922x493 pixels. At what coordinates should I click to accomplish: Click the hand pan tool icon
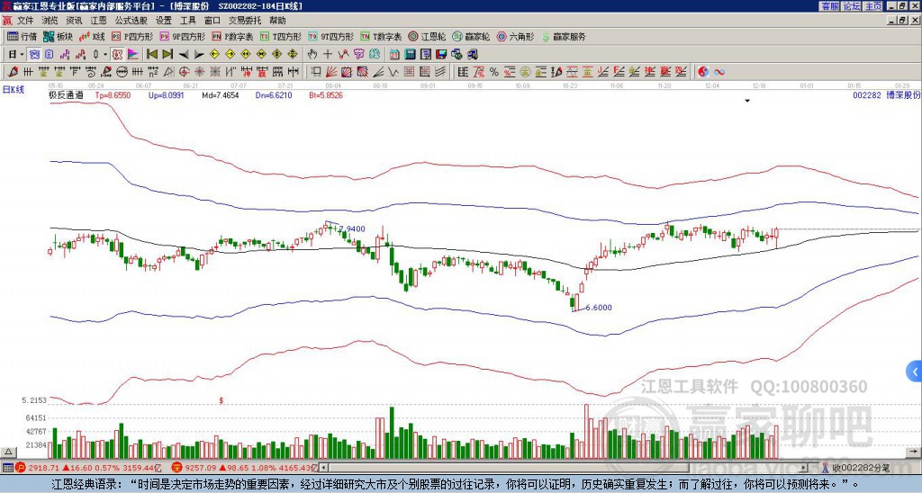[x=312, y=54]
